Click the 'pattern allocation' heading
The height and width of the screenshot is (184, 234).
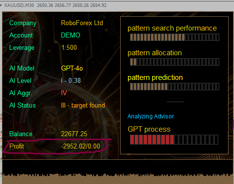point(155,53)
